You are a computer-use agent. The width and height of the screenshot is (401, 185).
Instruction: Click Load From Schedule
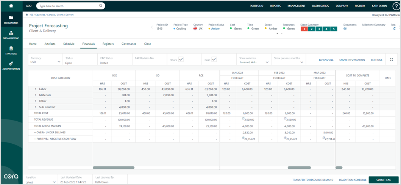[353, 180]
